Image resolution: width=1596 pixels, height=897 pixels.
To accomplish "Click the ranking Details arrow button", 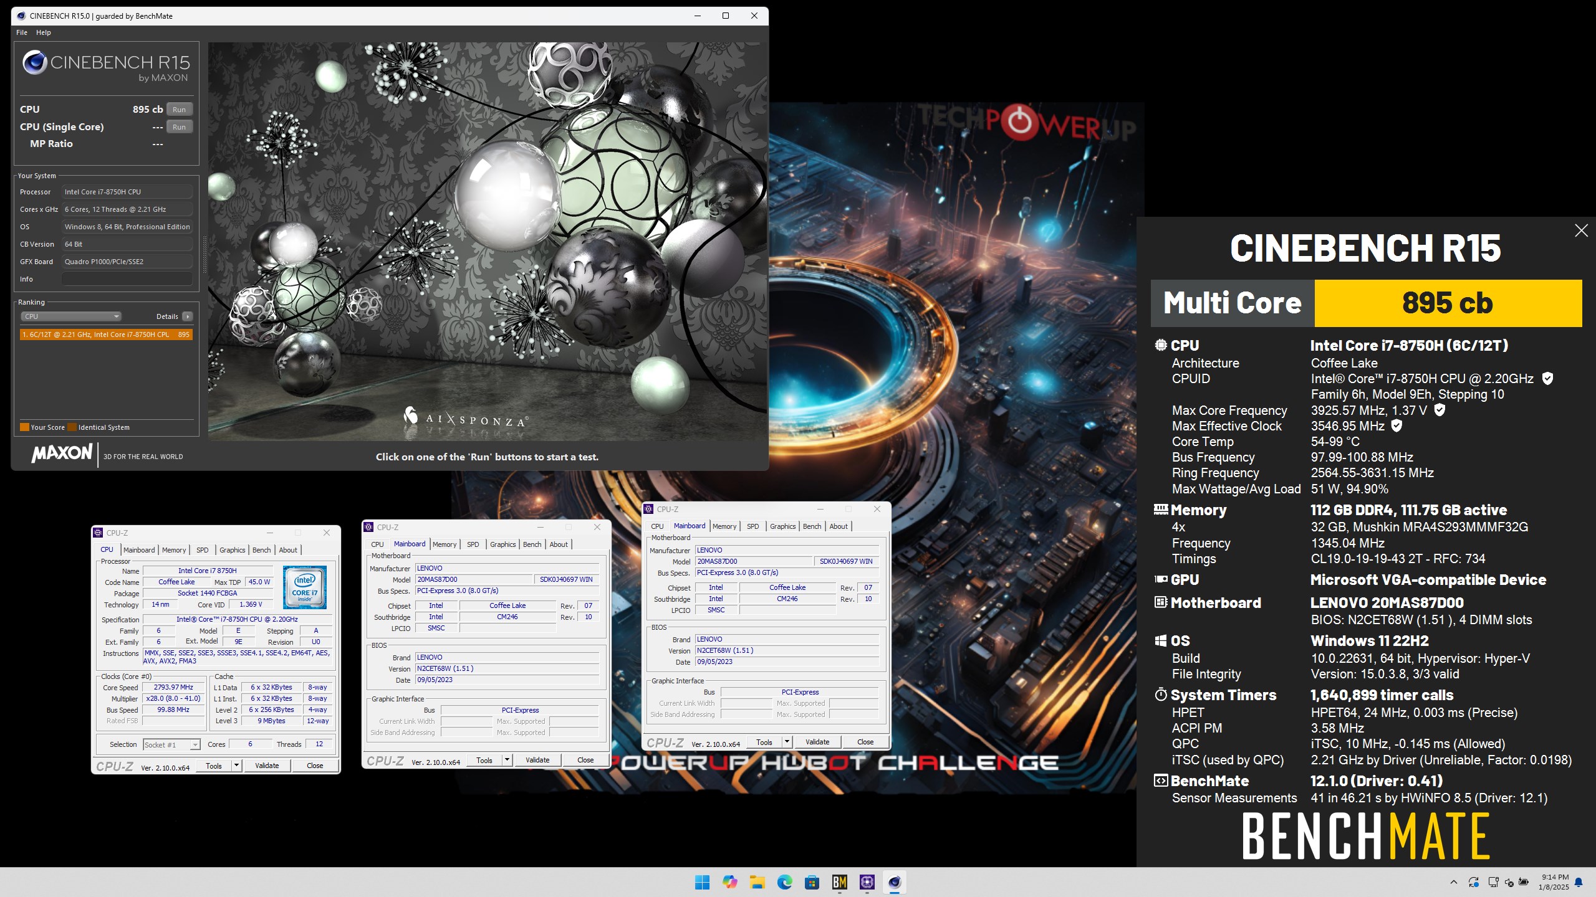I will tap(187, 316).
